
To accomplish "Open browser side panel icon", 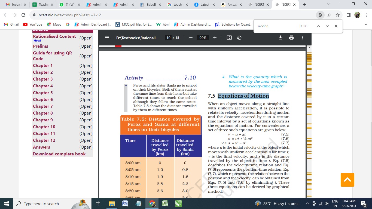I will coord(349,15).
